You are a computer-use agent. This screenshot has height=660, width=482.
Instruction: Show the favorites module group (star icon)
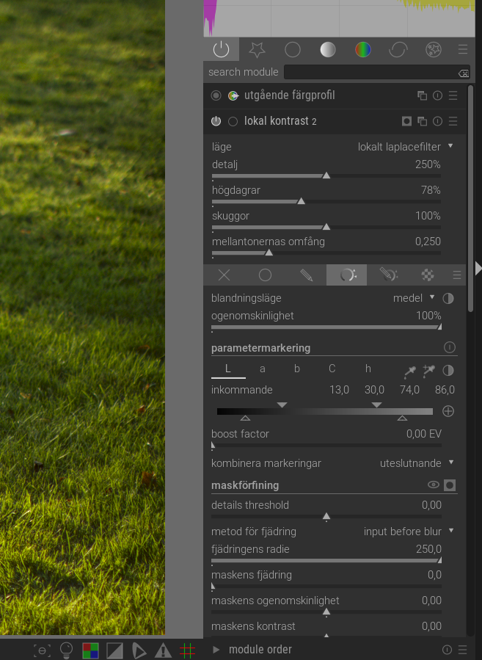[257, 50]
